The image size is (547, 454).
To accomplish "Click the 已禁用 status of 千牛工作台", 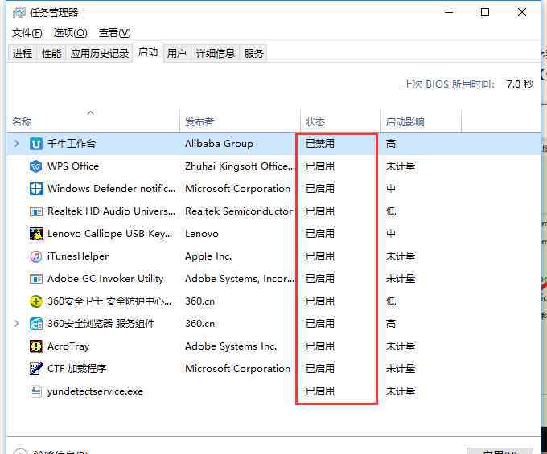I will pyautogui.click(x=320, y=144).
